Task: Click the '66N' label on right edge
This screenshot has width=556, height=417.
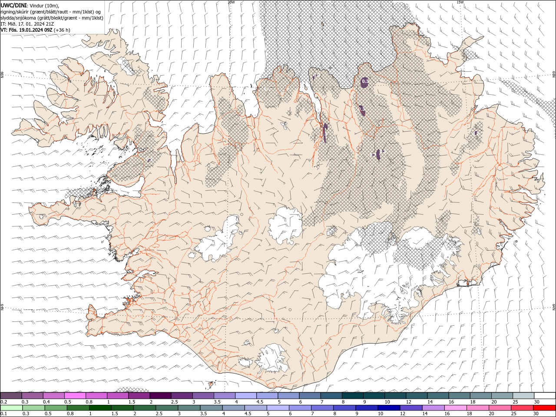Action: (554, 75)
